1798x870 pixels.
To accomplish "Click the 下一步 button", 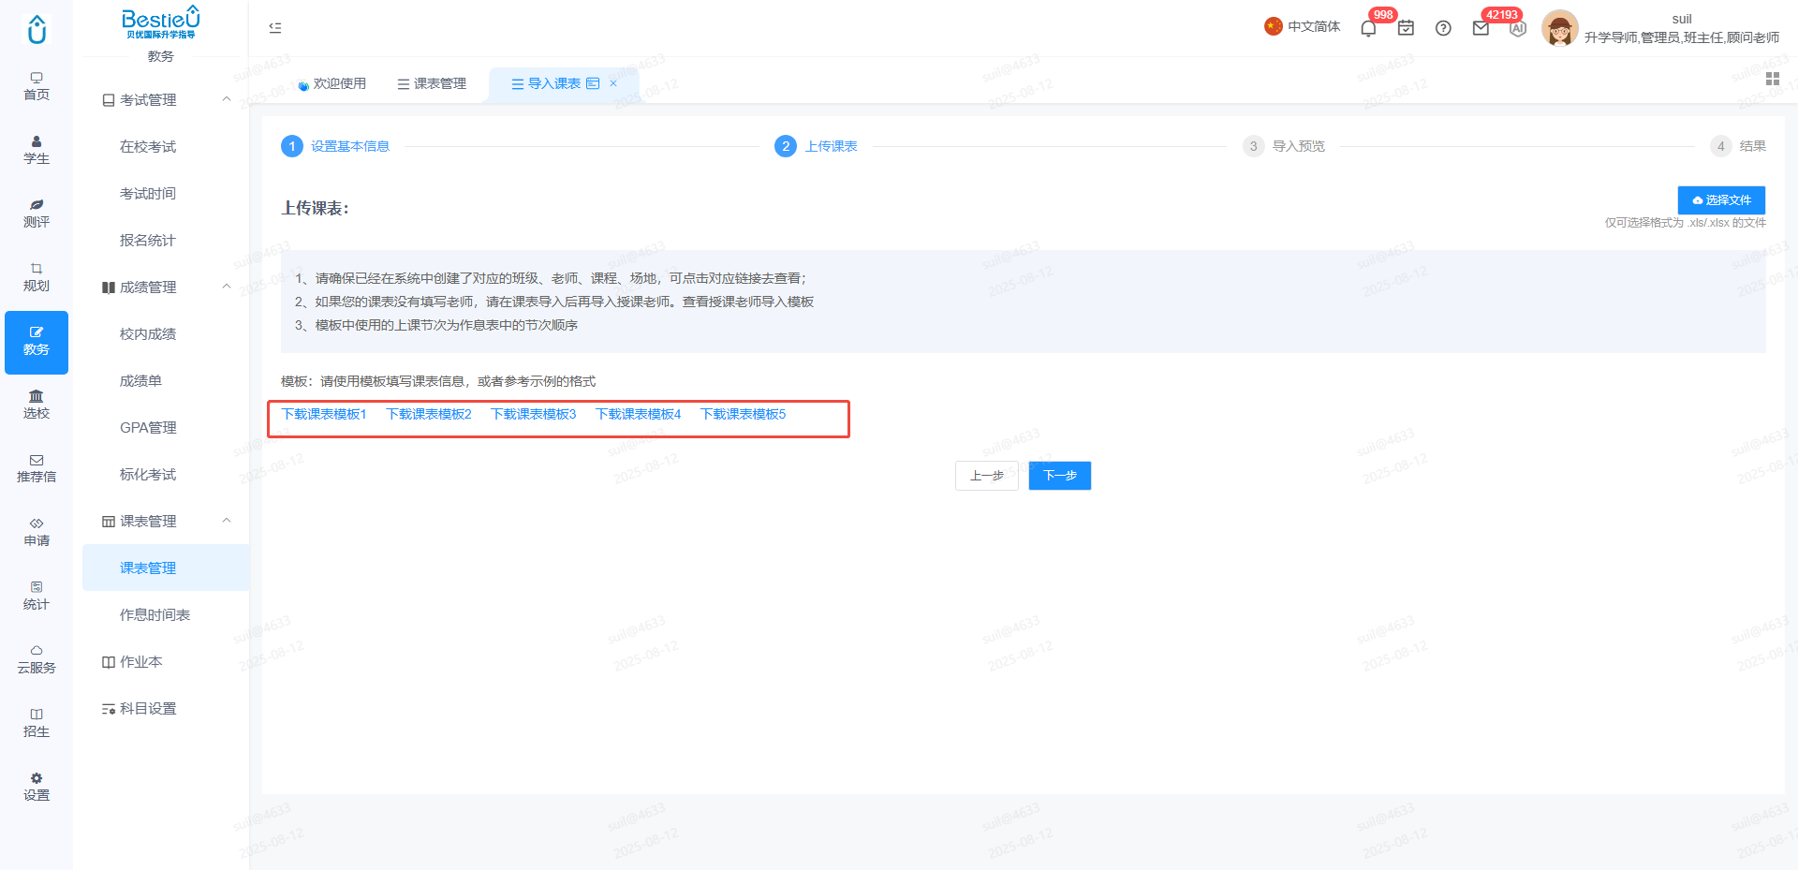I will pyautogui.click(x=1060, y=476).
